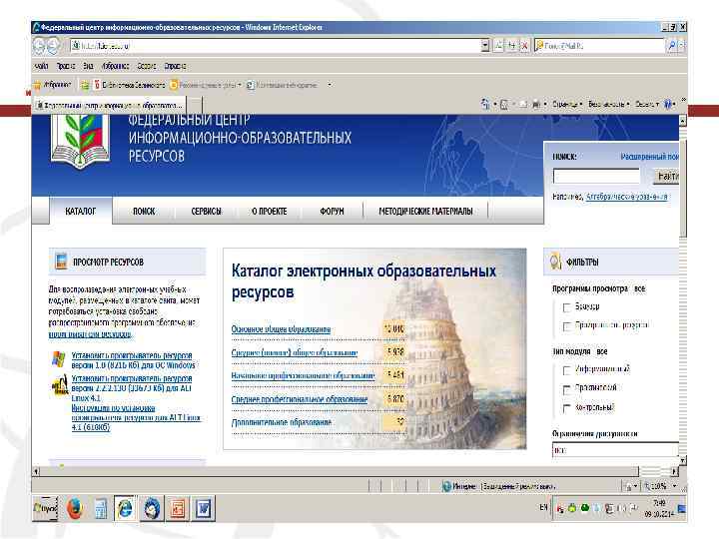Go back with the browser back arrow

(x=39, y=45)
